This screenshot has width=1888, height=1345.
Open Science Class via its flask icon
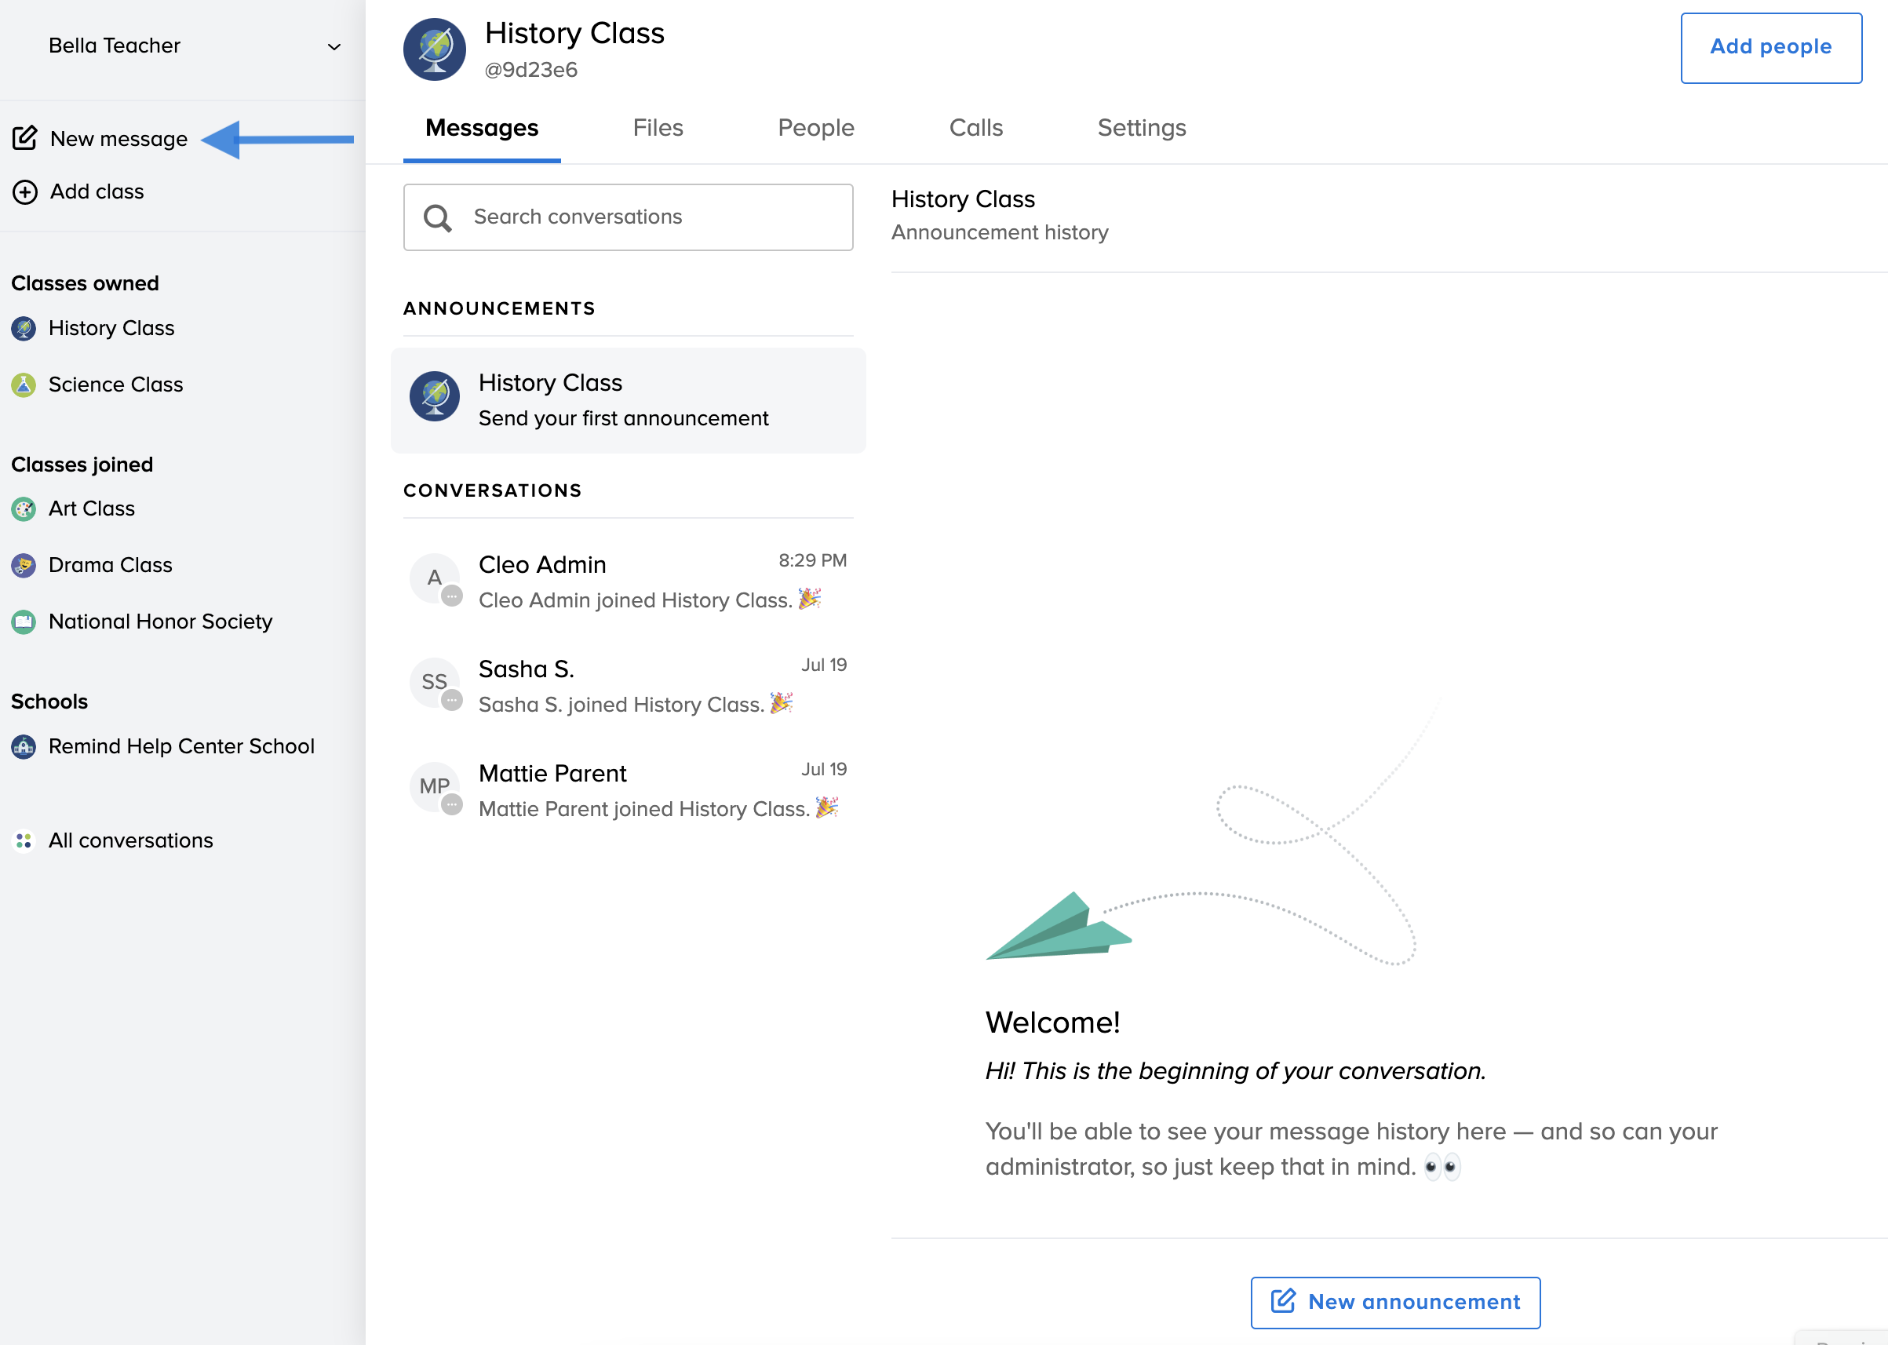24,385
